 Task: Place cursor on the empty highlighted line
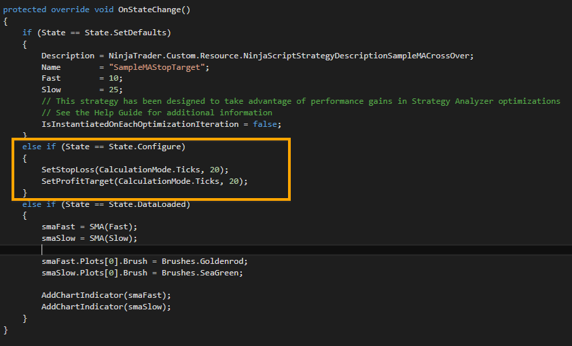pyautogui.click(x=286, y=250)
